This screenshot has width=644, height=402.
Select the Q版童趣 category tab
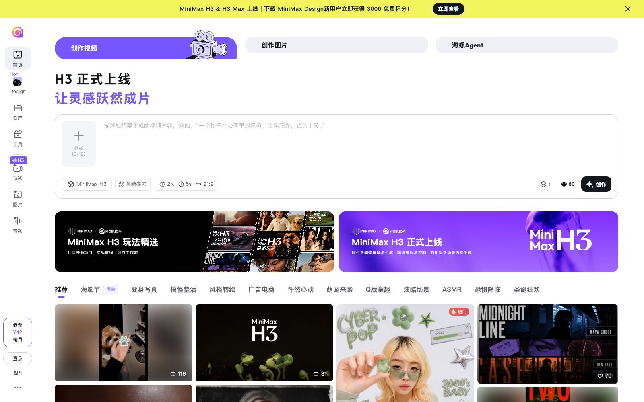click(x=378, y=289)
